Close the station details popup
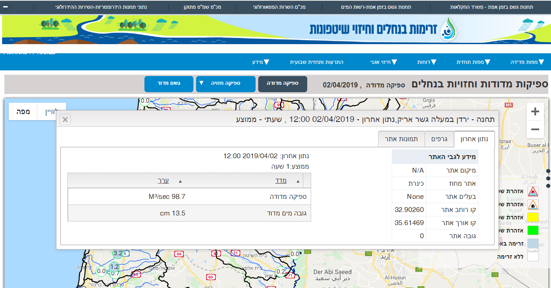The width and height of the screenshot is (551, 288). tap(65, 119)
